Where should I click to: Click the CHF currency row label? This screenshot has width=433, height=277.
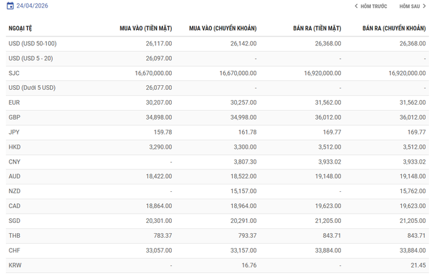click(x=14, y=251)
